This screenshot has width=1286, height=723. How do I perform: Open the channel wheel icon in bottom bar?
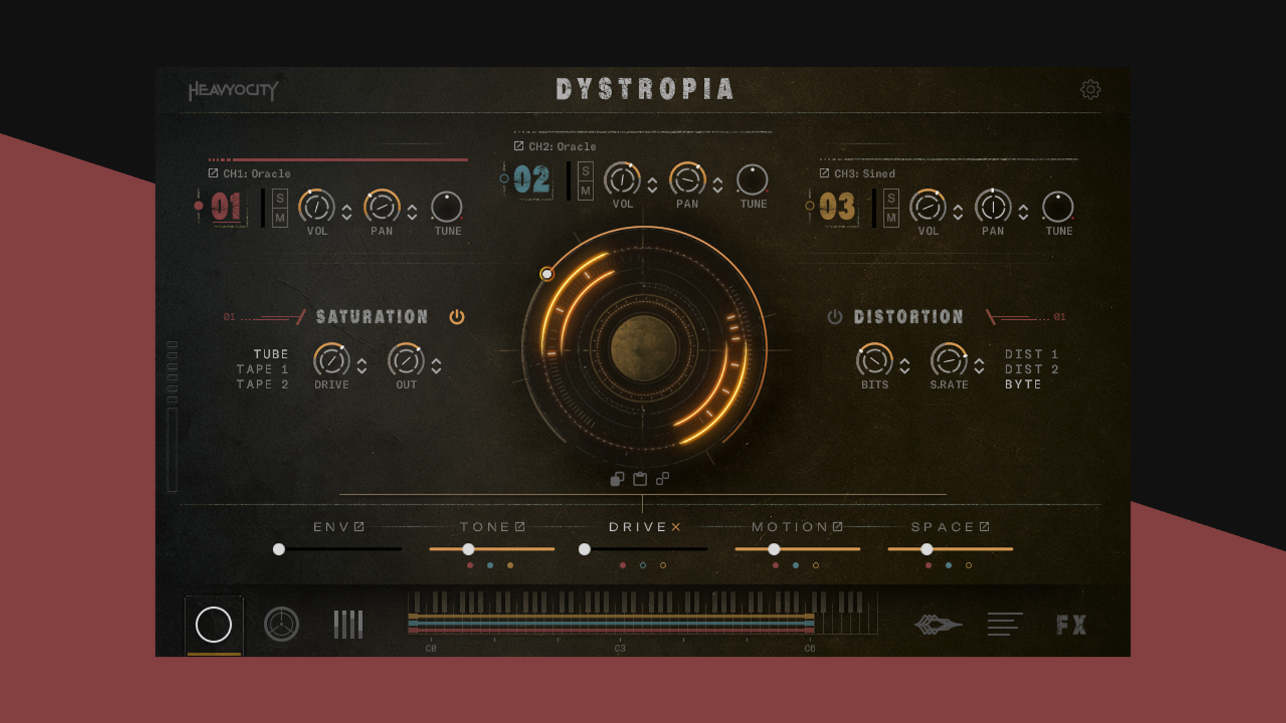[x=282, y=625]
